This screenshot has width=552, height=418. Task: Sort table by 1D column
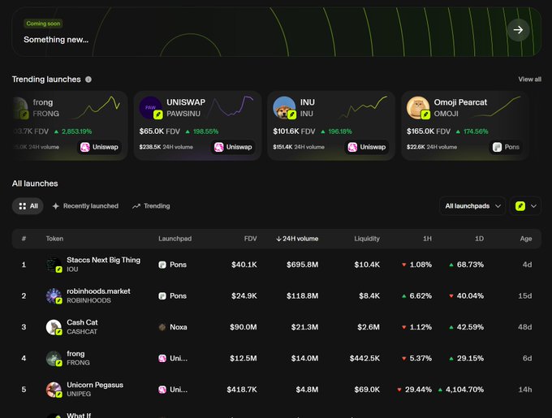click(479, 239)
